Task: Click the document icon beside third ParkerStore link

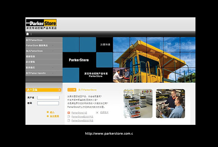Action: point(69,121)
